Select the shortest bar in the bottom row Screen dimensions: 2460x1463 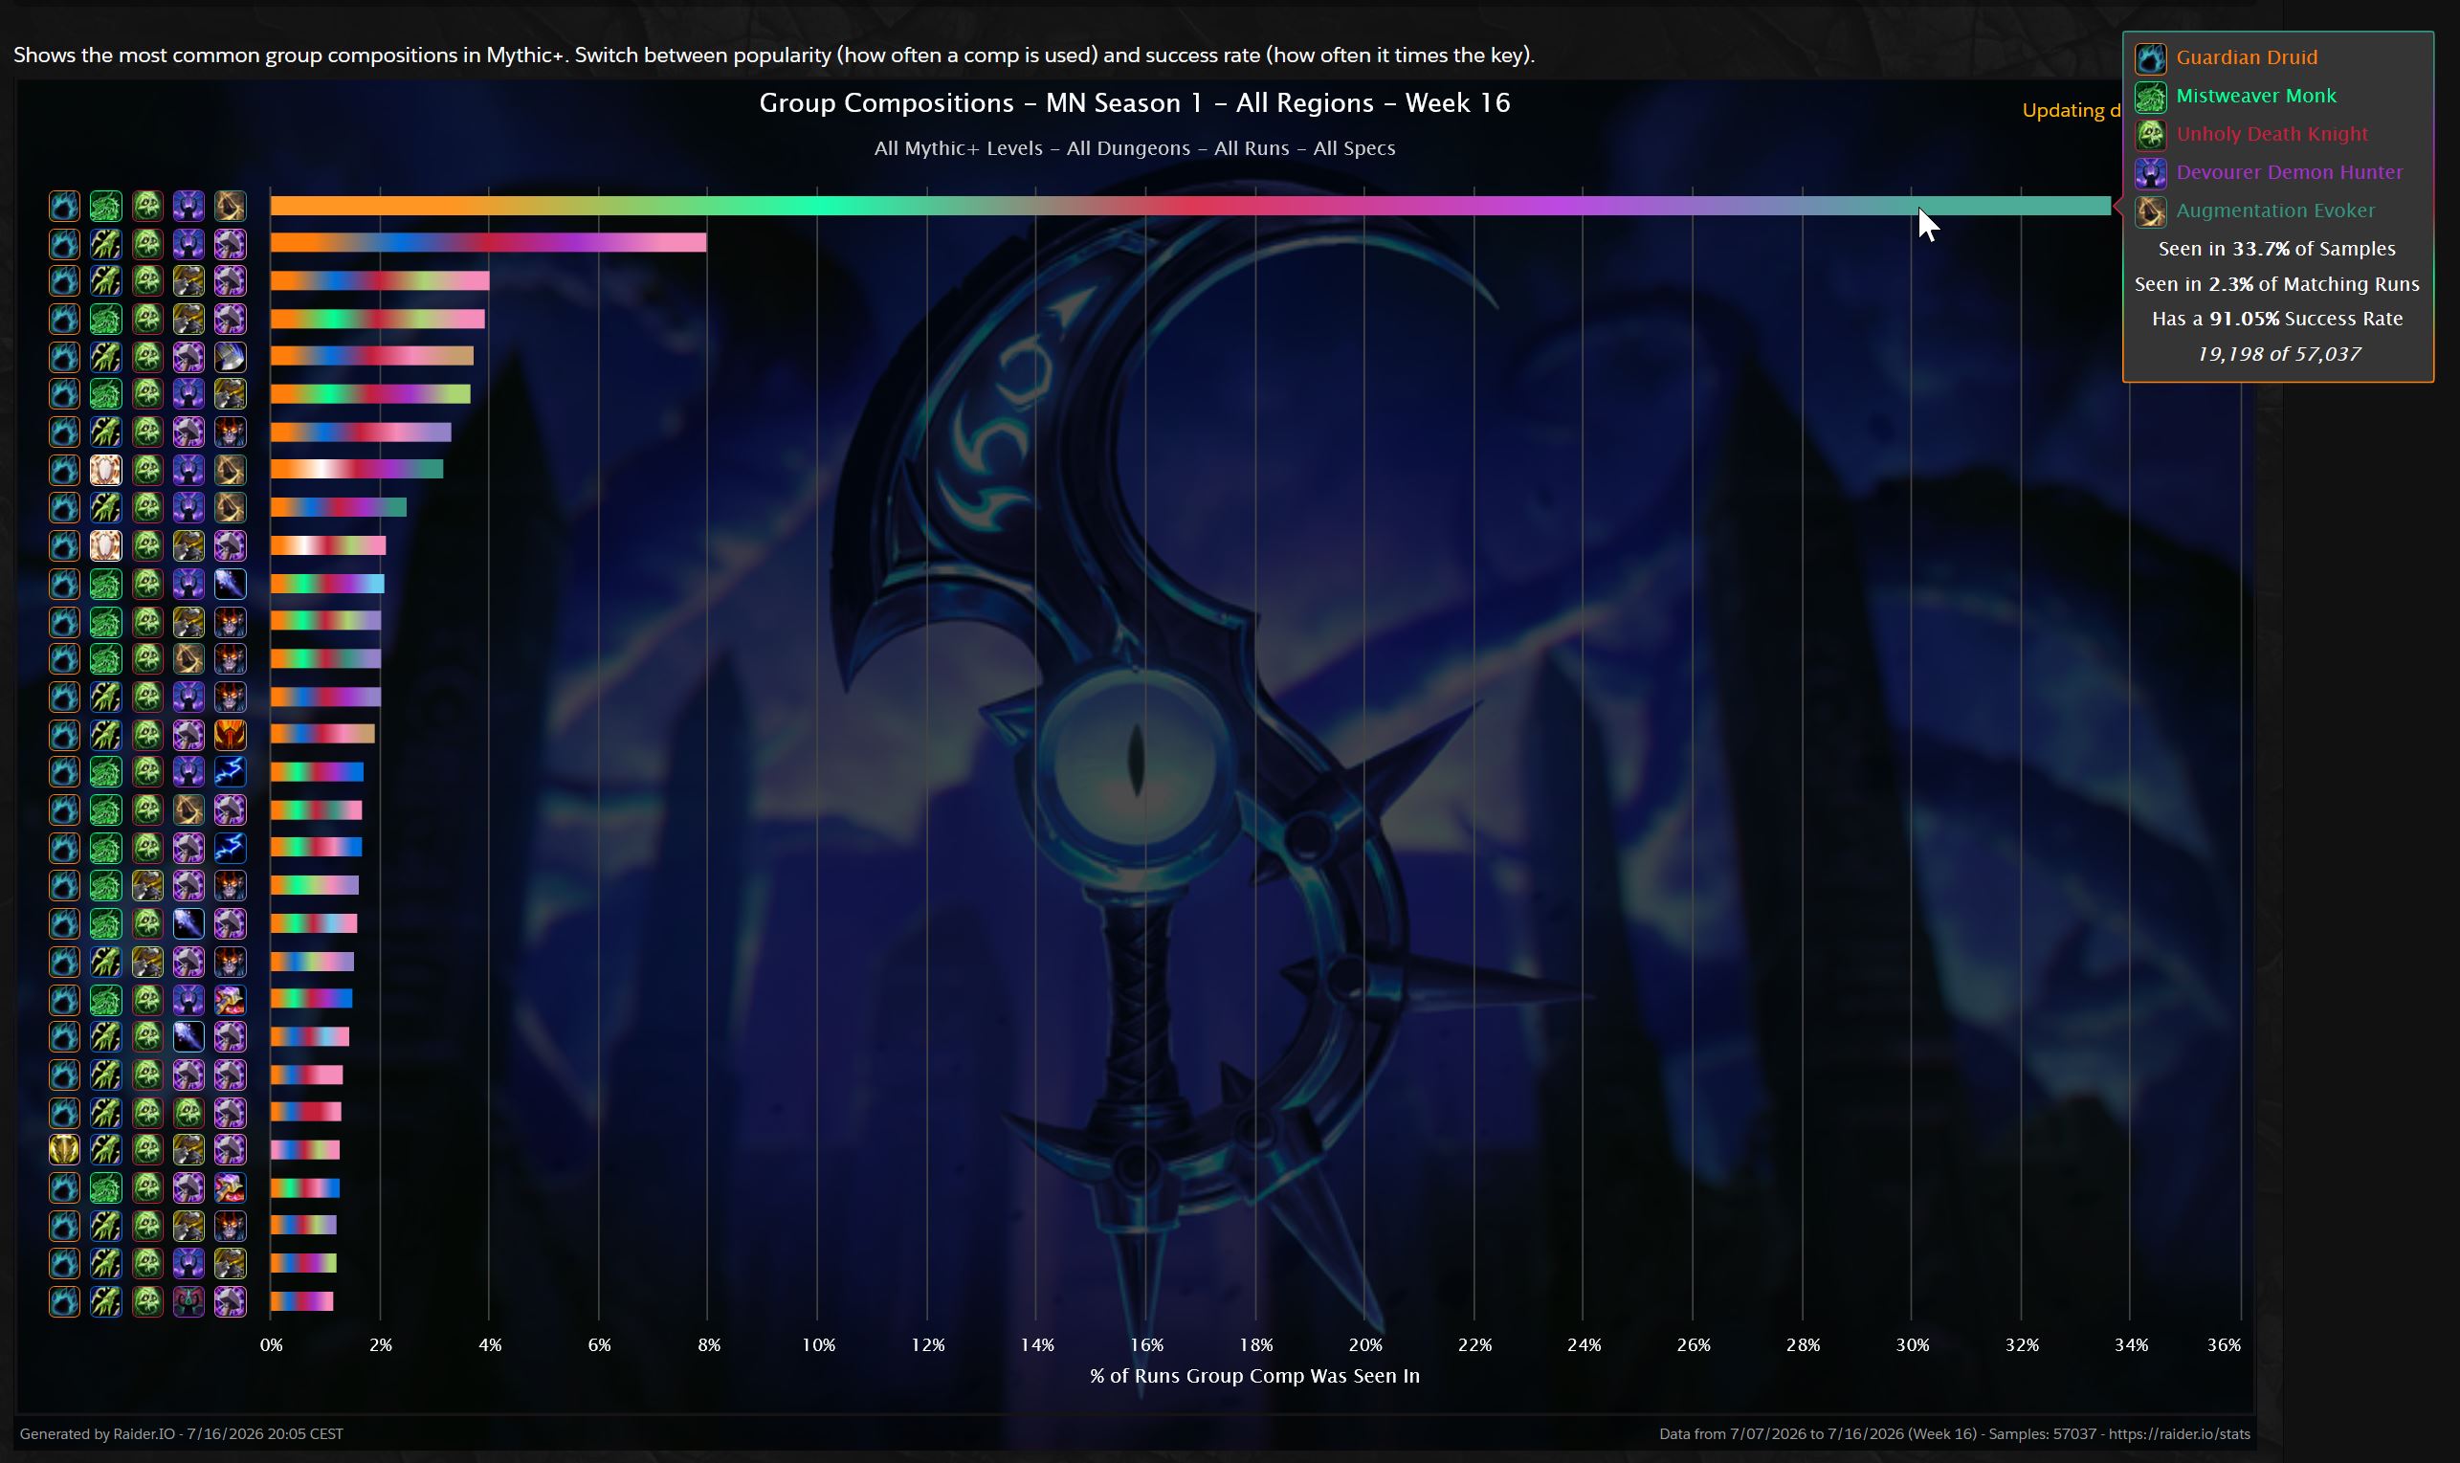pos(301,1301)
